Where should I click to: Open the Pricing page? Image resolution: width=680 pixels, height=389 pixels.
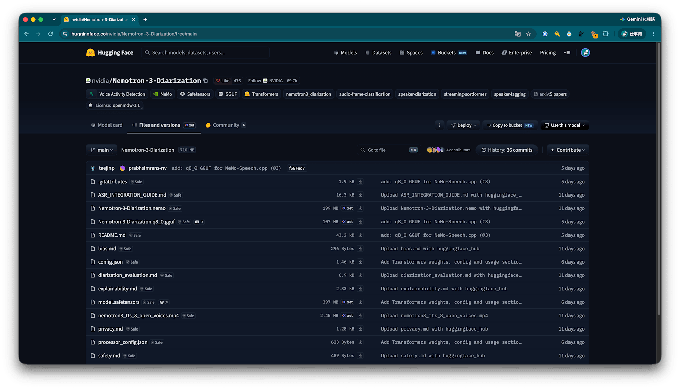(548, 53)
